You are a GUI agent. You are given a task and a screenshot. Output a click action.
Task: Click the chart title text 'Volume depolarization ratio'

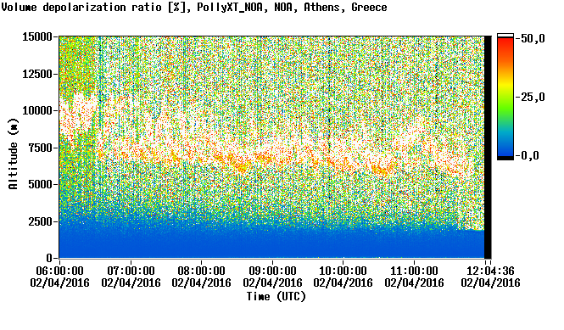click(x=81, y=7)
